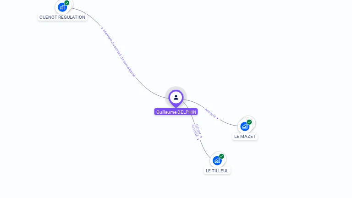
Task: Select the CUENOT REGULATION company node icon
Action: coord(62,7)
